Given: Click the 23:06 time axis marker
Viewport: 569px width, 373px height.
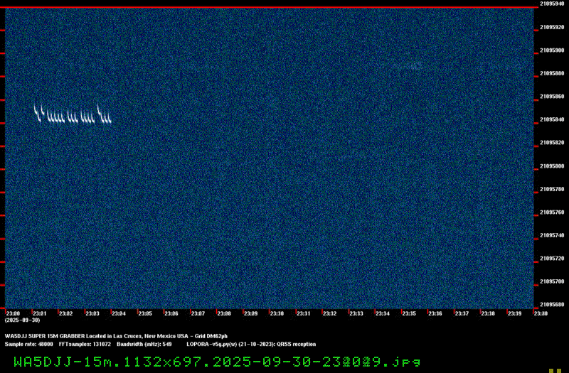Looking at the screenshot, I should (171, 313).
